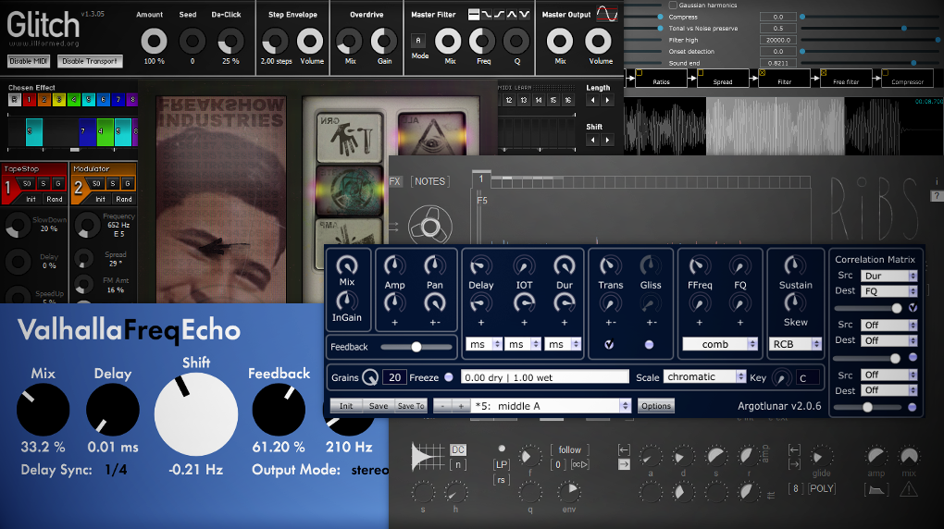Switch to the FX tab in RiBS
Screen dimensions: 944x529
pos(395,181)
